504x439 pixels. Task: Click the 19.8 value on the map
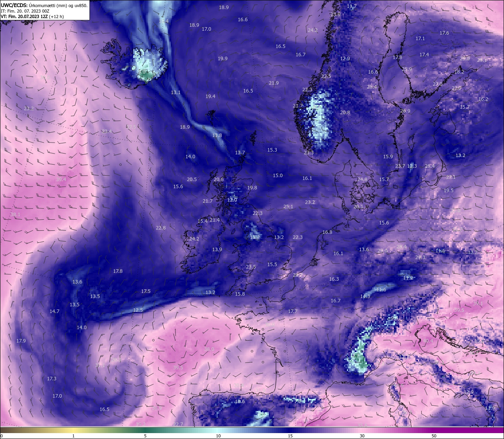(252, 188)
